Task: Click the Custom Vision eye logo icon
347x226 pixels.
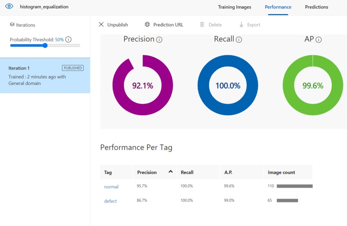Action: (x=9, y=6)
